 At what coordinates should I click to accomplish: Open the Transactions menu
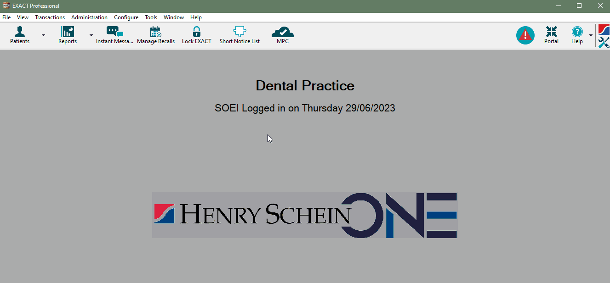coord(50,17)
